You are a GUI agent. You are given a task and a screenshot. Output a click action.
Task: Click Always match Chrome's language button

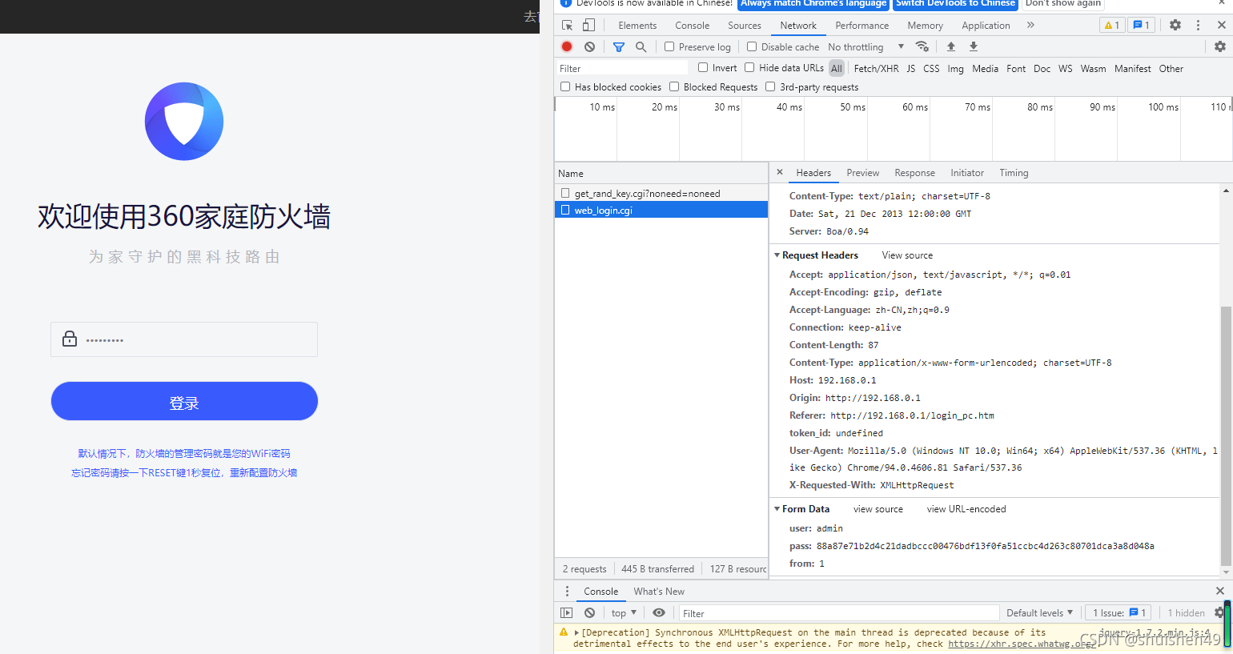pos(813,3)
